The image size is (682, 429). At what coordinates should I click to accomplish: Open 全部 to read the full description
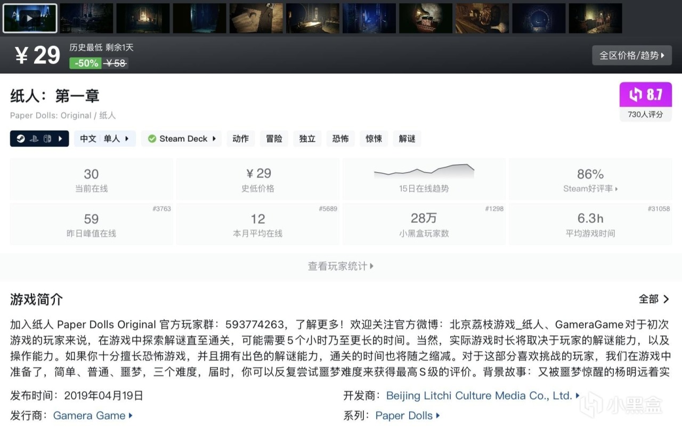pyautogui.click(x=654, y=300)
